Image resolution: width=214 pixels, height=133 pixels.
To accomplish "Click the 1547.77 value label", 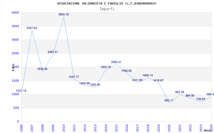I will point(74,77).
